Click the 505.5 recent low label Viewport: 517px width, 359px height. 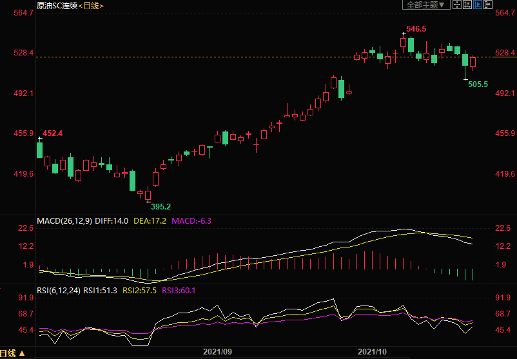478,84
